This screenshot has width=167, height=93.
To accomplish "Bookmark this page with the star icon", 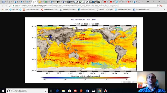I will 158,6.
